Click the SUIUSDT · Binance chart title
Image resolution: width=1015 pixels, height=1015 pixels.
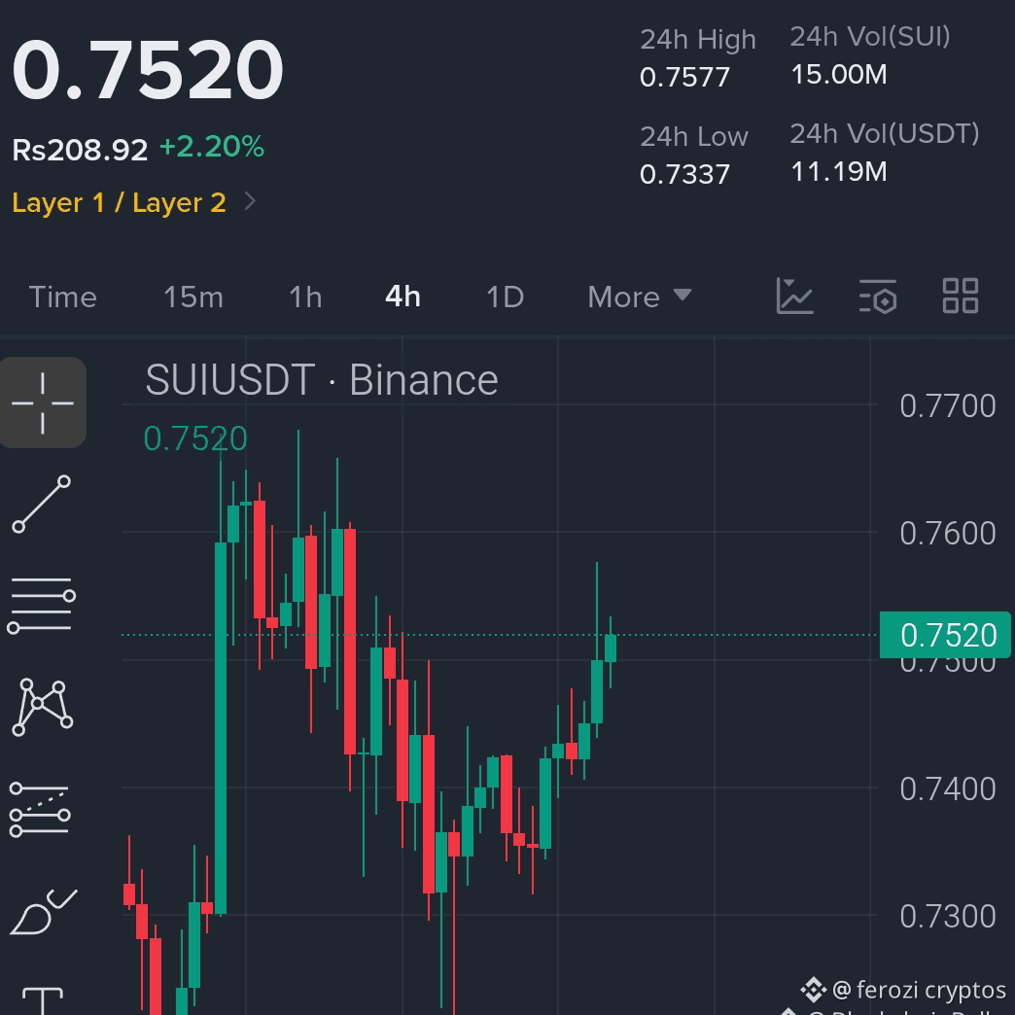[x=322, y=380]
